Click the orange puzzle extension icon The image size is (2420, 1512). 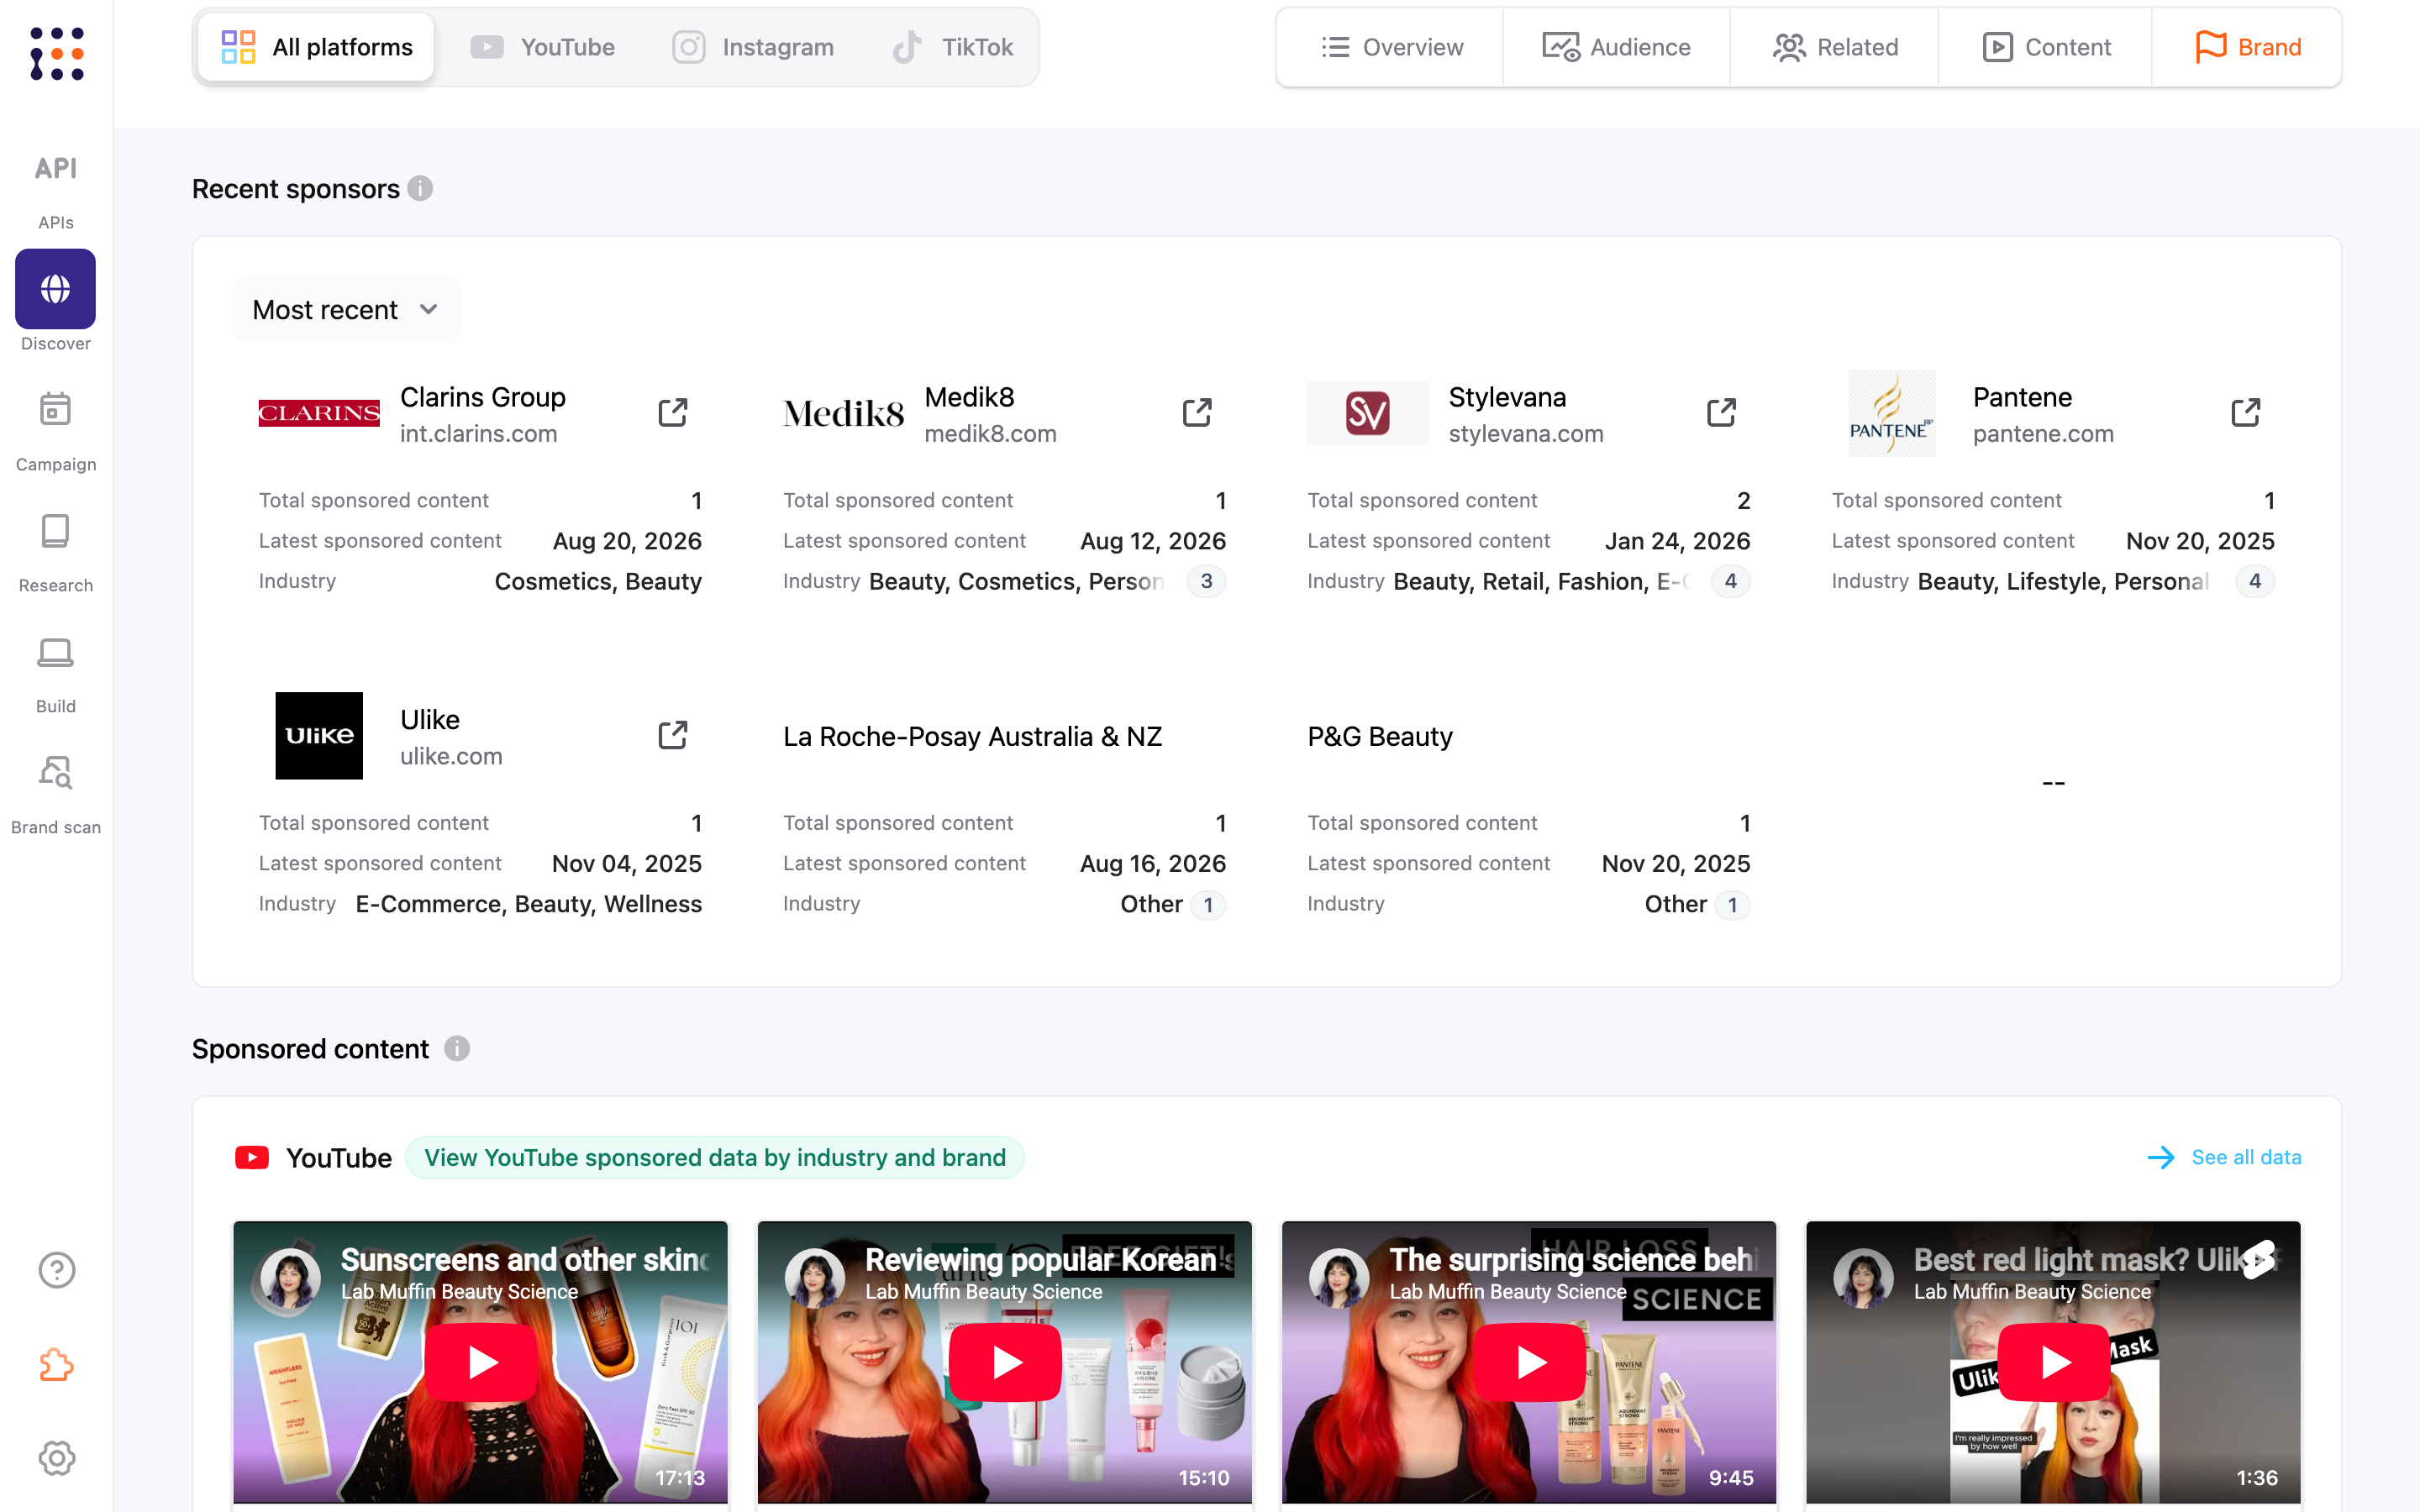(x=57, y=1364)
